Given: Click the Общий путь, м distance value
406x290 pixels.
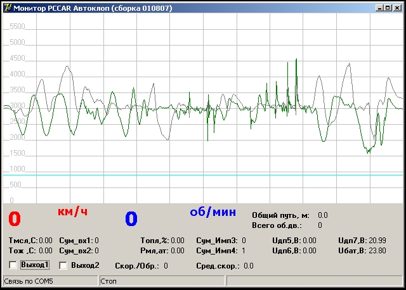Looking at the screenshot, I should [x=322, y=215].
